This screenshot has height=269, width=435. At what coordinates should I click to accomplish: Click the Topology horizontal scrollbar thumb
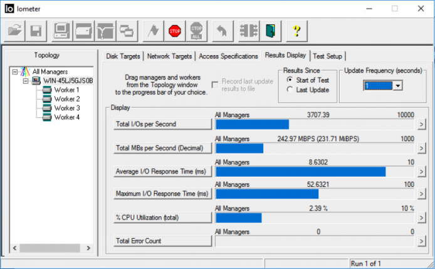click(x=50, y=248)
